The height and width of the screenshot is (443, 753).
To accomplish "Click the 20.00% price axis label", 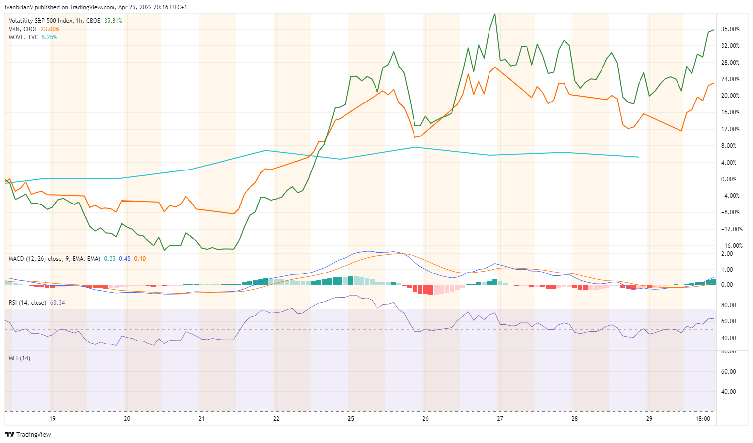I will click(730, 96).
